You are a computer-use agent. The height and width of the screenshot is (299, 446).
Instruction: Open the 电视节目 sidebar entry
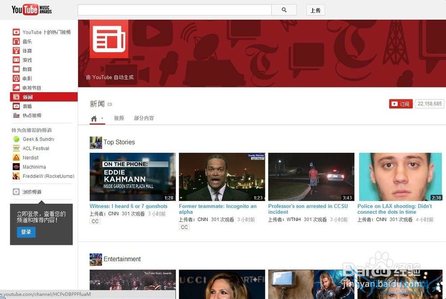(x=32, y=88)
